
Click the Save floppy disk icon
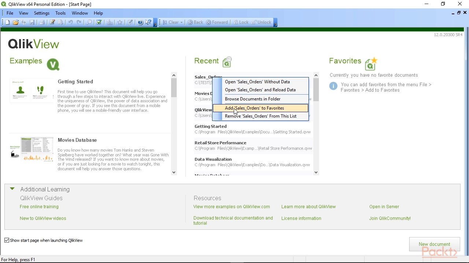32,22
